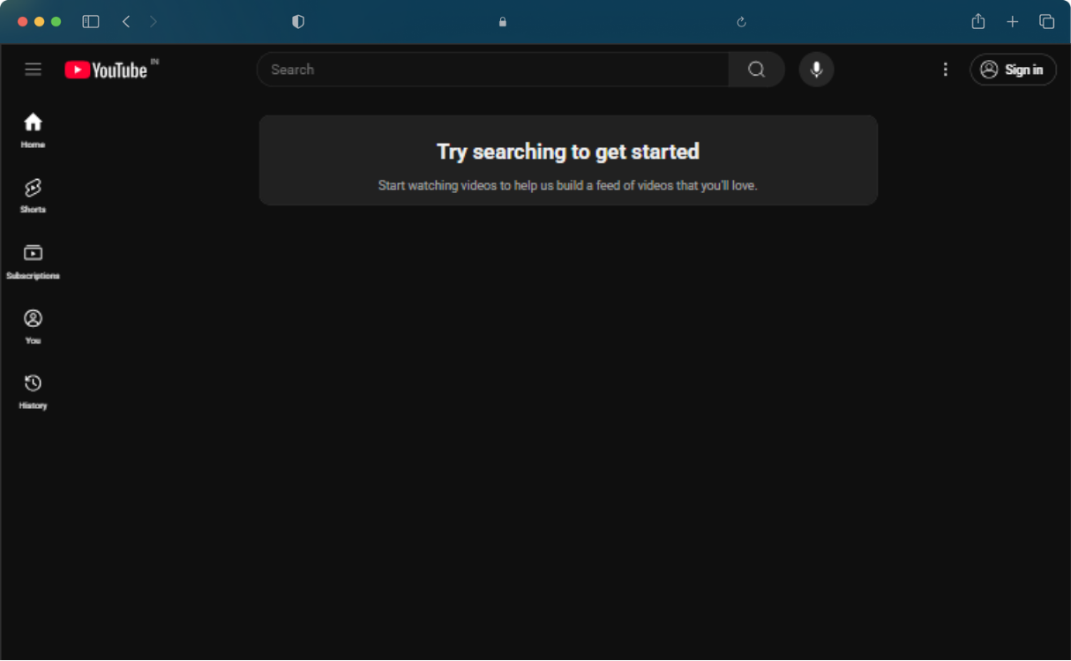Open Subscriptions in the sidebar
Screen dimensions: 1071x661
pyautogui.click(x=33, y=261)
